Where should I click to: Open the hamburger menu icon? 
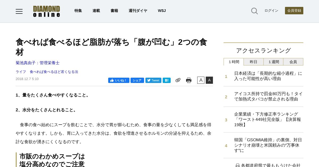19,11
